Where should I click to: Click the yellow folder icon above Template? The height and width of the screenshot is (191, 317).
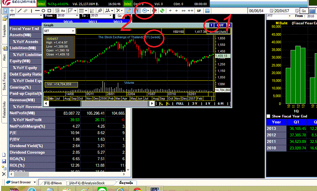tap(4, 18)
